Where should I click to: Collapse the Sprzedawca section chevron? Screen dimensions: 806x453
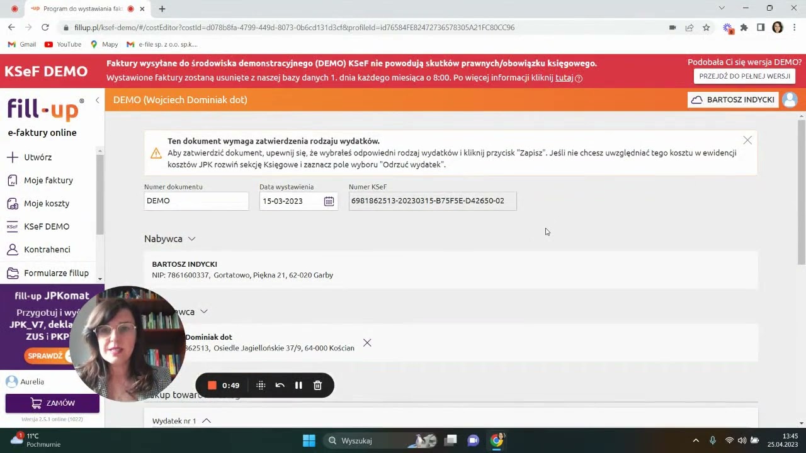(x=203, y=312)
